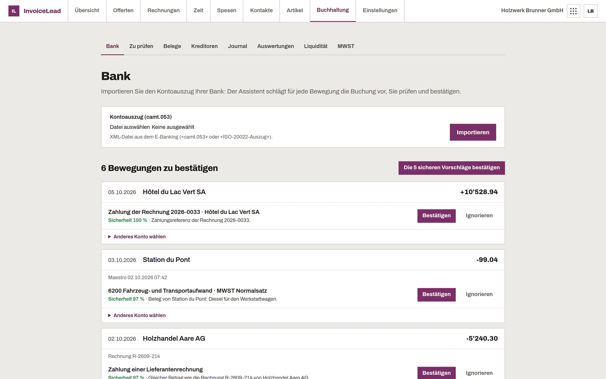Screen dimensions: 606x379
Task: Choose a file via Datei auswählen
Action: coord(130,127)
